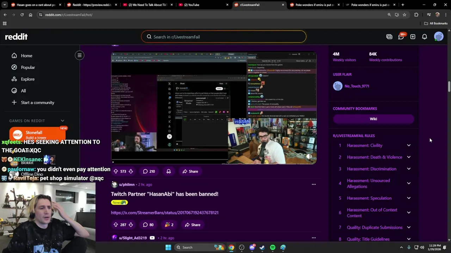Open the 80 comments on HasanAbi post
This screenshot has width=451, height=253.
(148, 225)
